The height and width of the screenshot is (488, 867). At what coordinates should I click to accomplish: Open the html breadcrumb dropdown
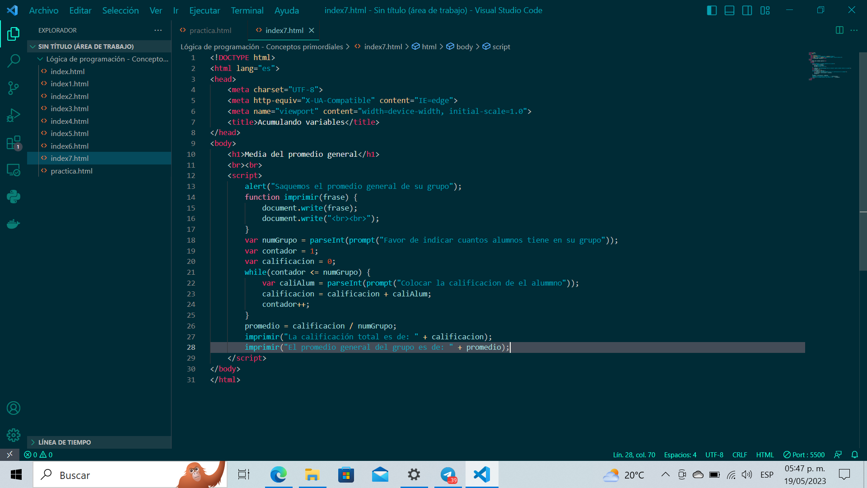[x=424, y=47]
